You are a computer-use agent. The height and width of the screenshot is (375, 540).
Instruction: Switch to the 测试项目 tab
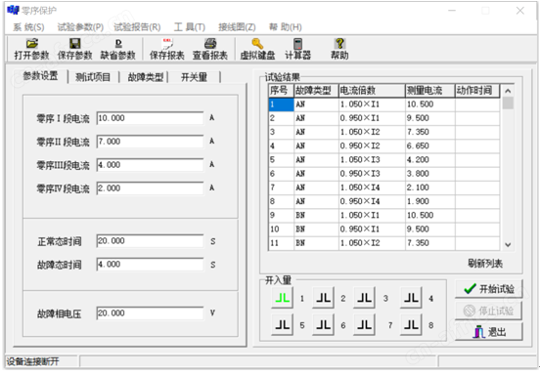pyautogui.click(x=93, y=77)
